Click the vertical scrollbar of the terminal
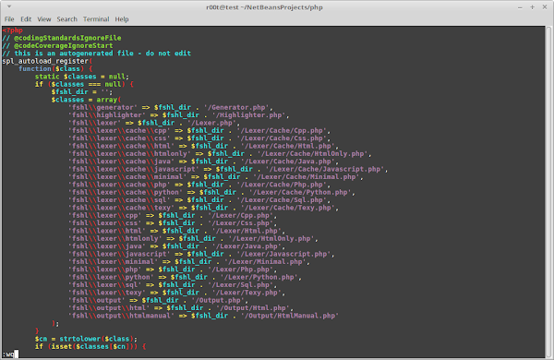Image resolution: width=554 pixels, height=360 pixels. pos(548,191)
